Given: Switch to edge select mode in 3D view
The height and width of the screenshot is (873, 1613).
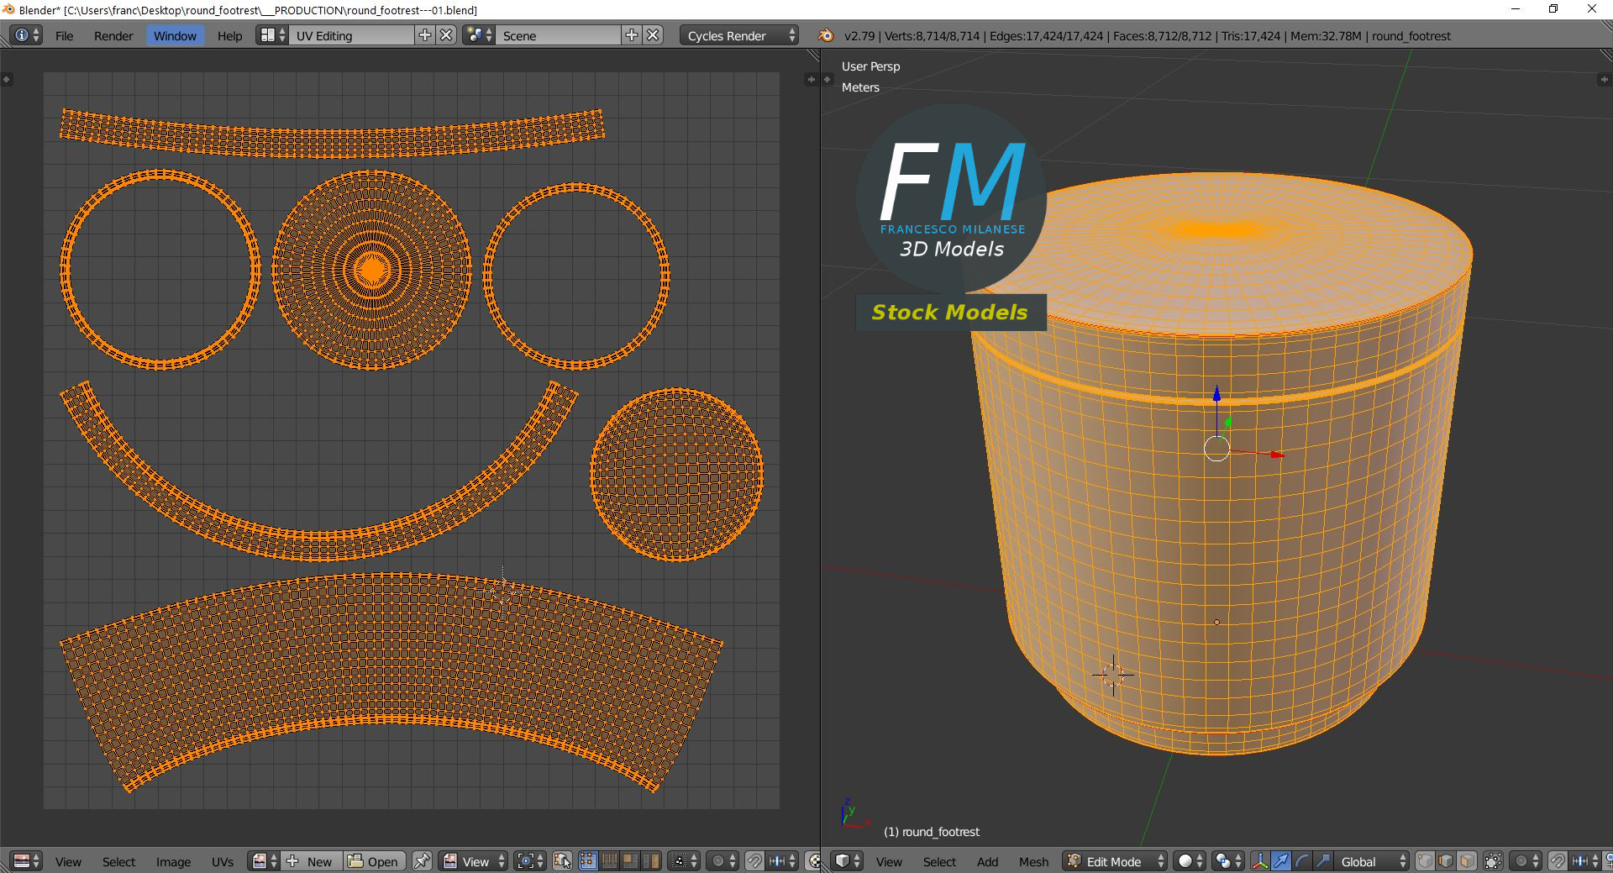Looking at the screenshot, I should [1446, 861].
